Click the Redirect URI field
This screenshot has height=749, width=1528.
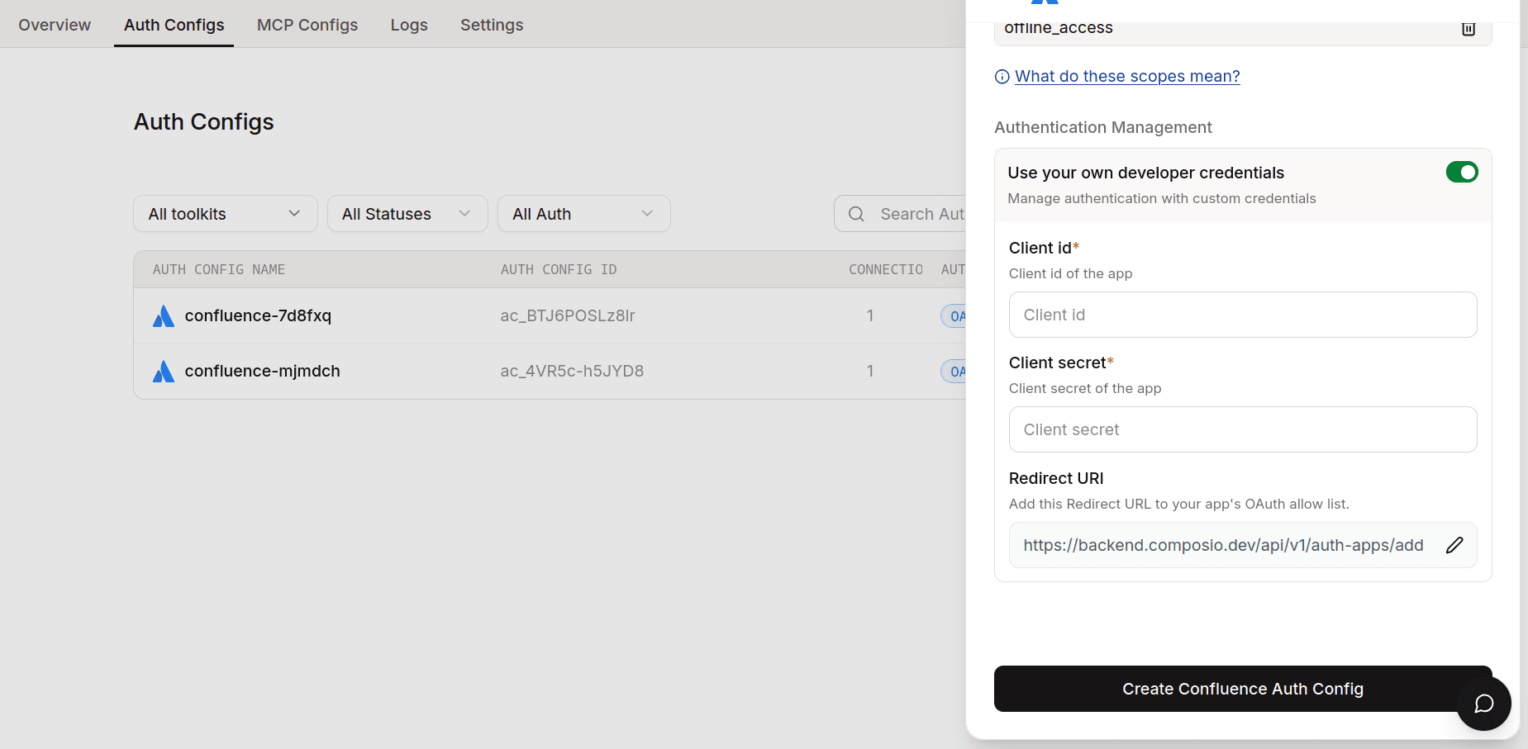pyautogui.click(x=1242, y=545)
